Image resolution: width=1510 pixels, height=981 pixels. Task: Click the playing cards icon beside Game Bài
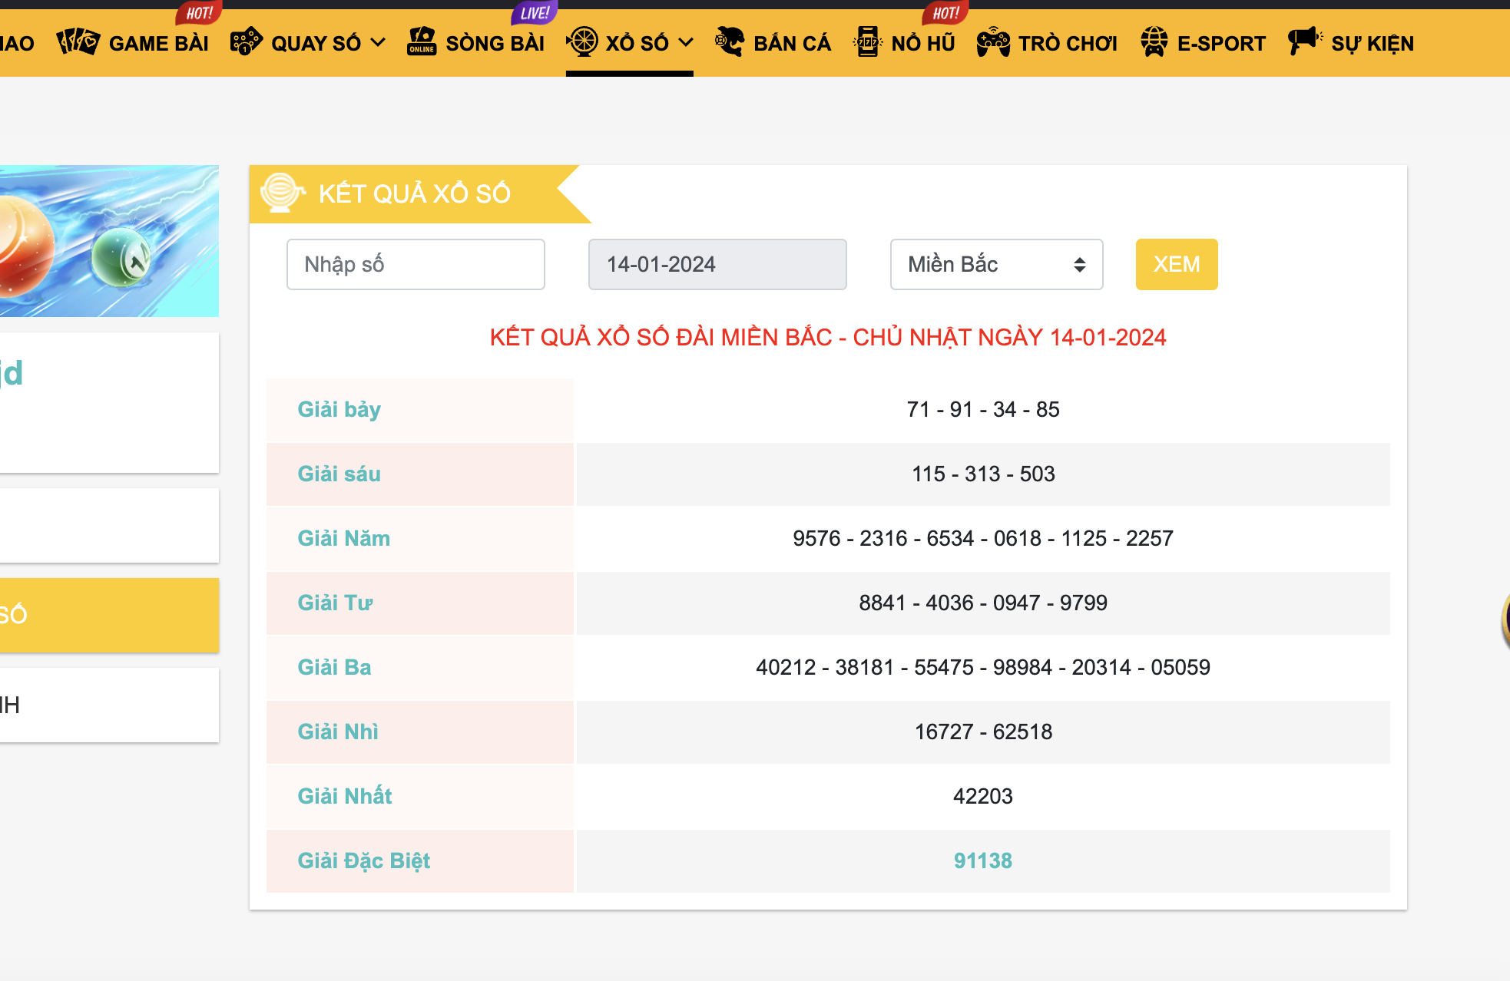[78, 42]
